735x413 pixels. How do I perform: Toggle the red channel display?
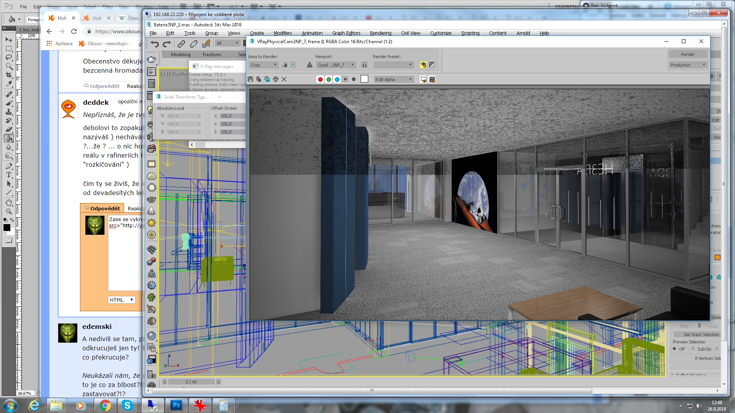pyautogui.click(x=320, y=79)
